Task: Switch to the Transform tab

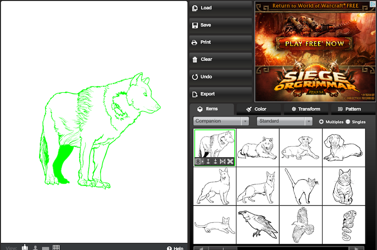Action: pyautogui.click(x=305, y=109)
